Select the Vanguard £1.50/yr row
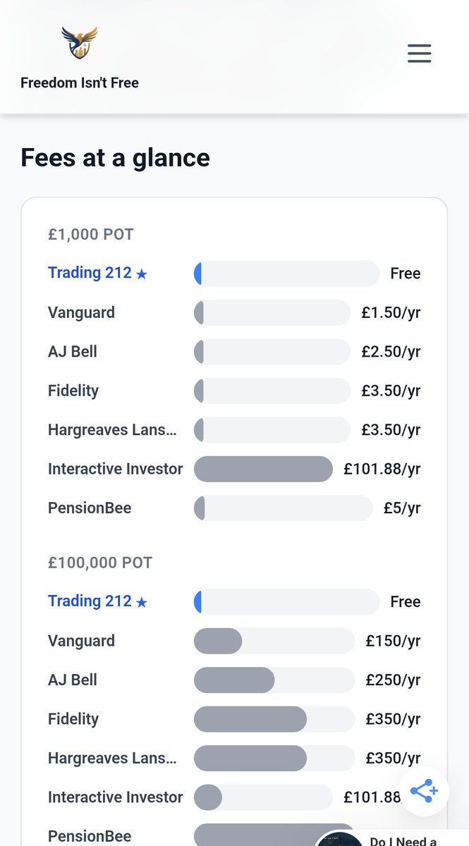469x846 pixels. point(234,312)
